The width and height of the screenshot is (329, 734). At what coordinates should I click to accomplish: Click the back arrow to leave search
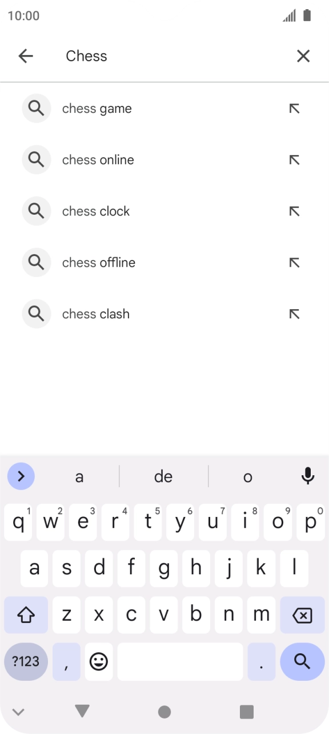tap(25, 56)
